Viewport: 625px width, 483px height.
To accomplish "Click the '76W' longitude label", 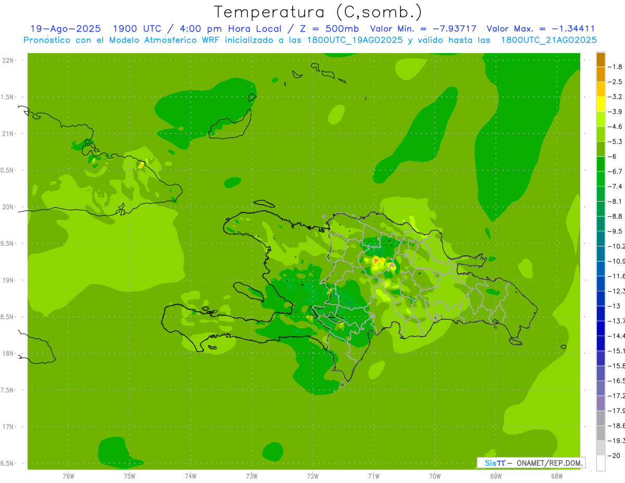I will coord(68,476).
